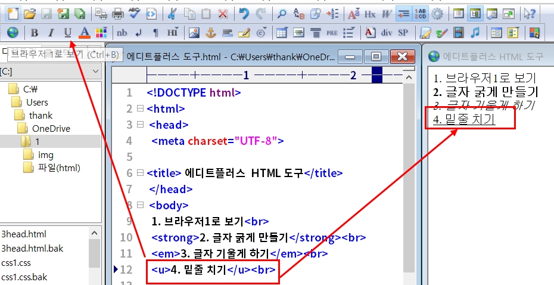Open the list tag dropdown
The image size is (554, 285).
click(x=348, y=33)
